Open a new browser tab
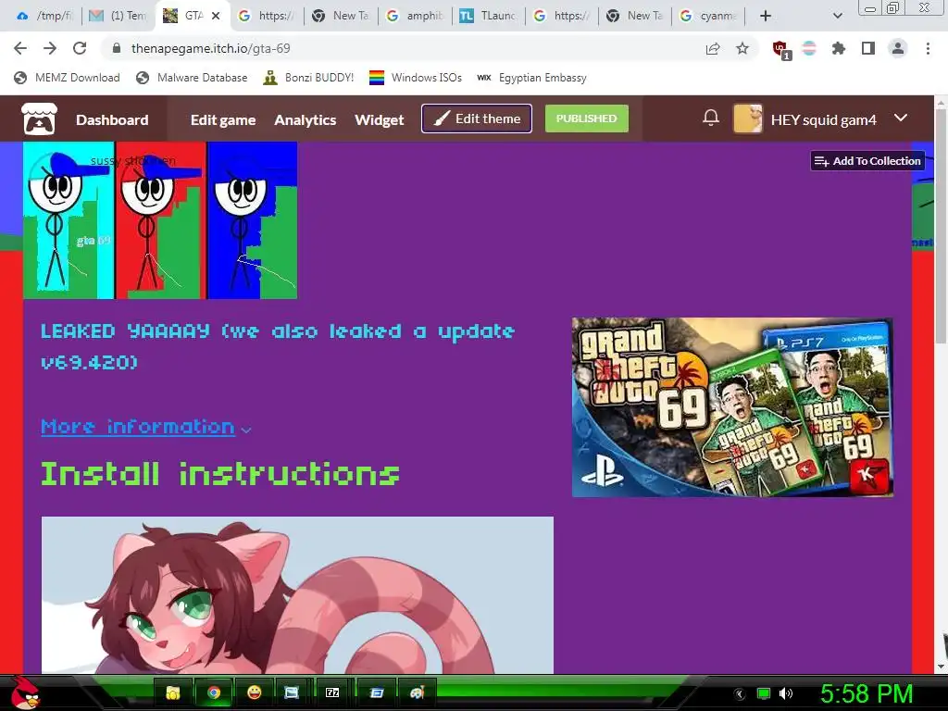This screenshot has width=948, height=711. (766, 17)
